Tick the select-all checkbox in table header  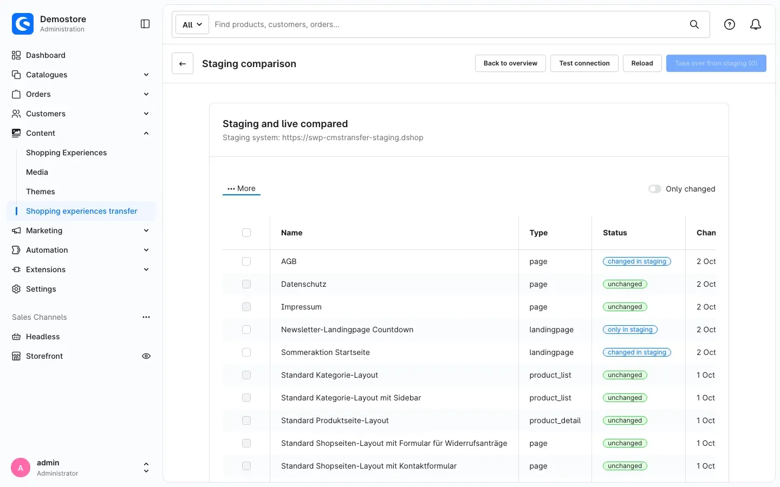[246, 233]
